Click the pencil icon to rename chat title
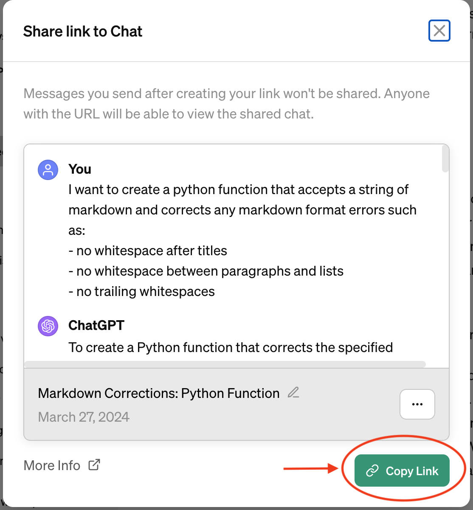 pyautogui.click(x=293, y=393)
